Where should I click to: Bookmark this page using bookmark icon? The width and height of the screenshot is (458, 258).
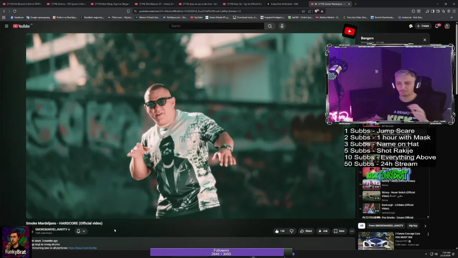point(128,11)
